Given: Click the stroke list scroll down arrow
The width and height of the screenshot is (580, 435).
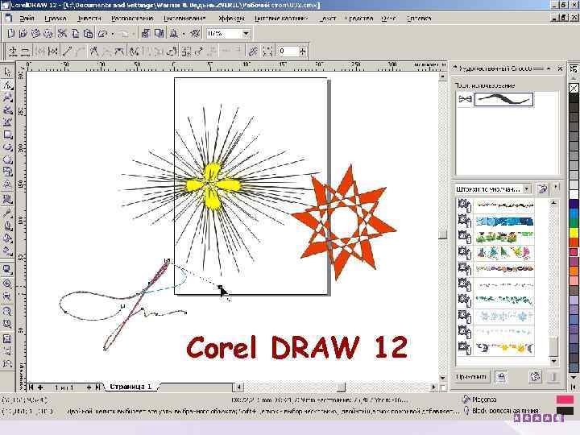Looking at the screenshot, I should point(553,361).
